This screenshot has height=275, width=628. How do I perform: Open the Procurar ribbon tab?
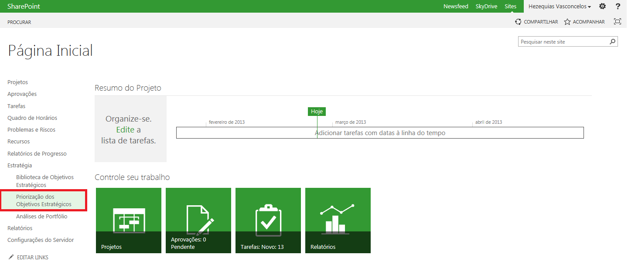click(19, 22)
